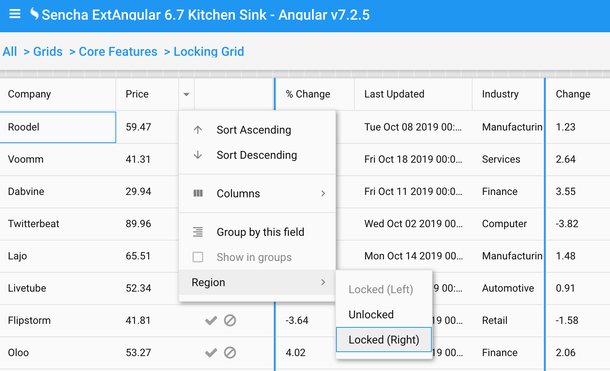The height and width of the screenshot is (371, 610).
Task: Select Locked (Right) region option
Action: pyautogui.click(x=384, y=340)
